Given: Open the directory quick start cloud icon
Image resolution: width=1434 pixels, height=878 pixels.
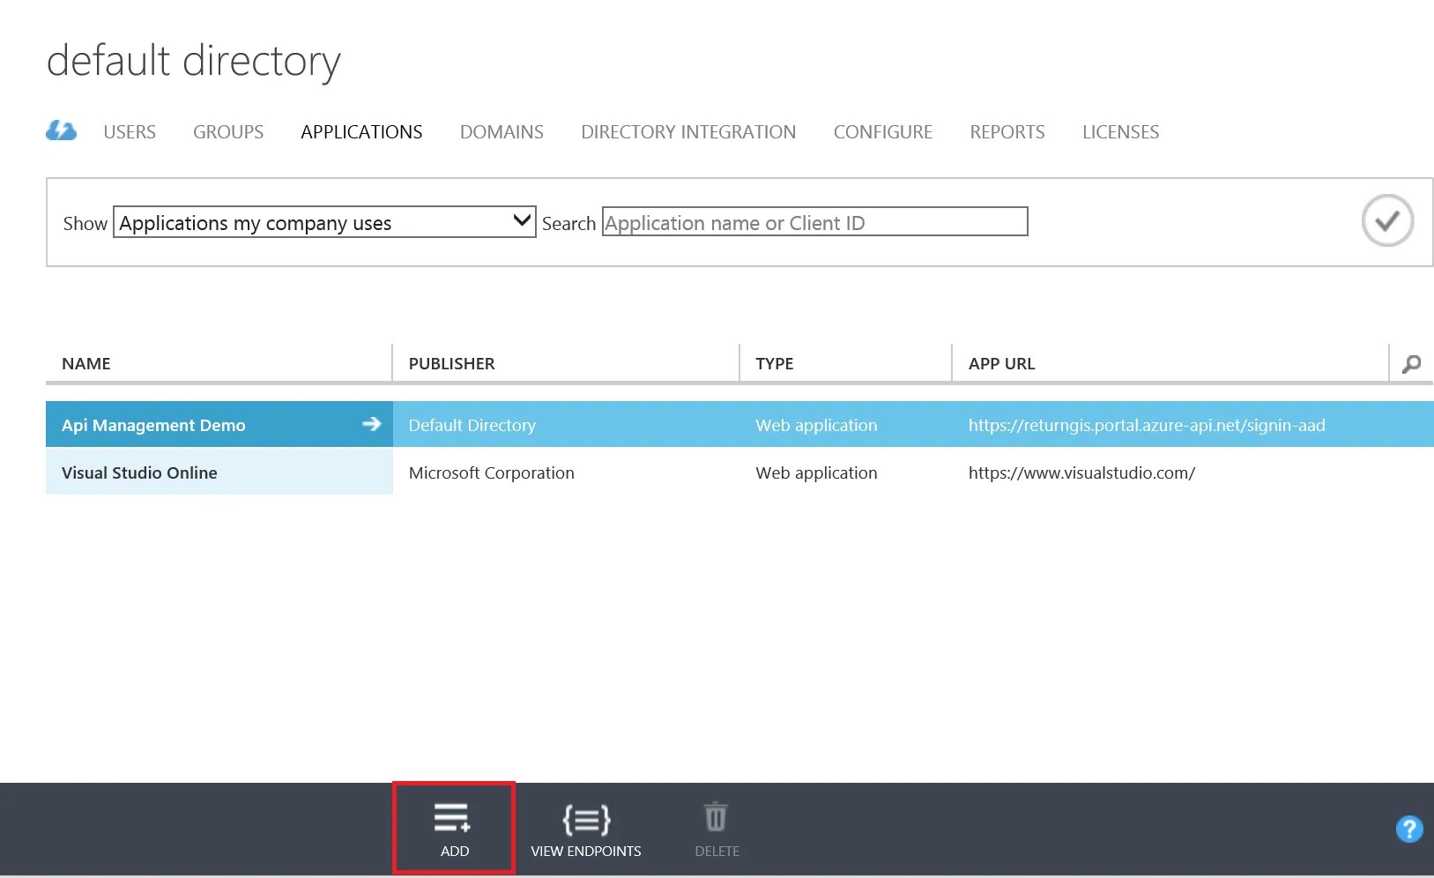Looking at the screenshot, I should point(62,131).
